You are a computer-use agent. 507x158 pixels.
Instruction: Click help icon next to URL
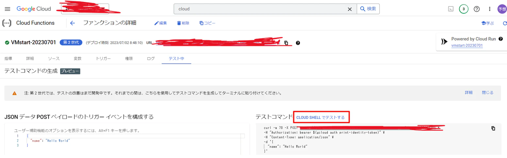click(x=298, y=43)
